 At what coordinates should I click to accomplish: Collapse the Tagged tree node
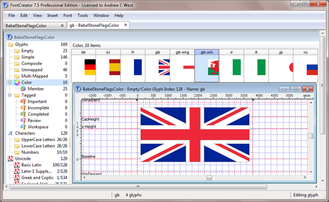click(x=10, y=95)
